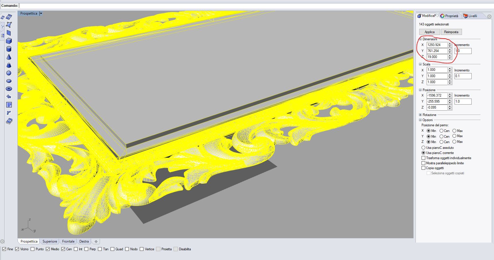The height and width of the screenshot is (260, 494).
Task: Enable Mostra parallelepipedo limite
Action: [x=423, y=163]
